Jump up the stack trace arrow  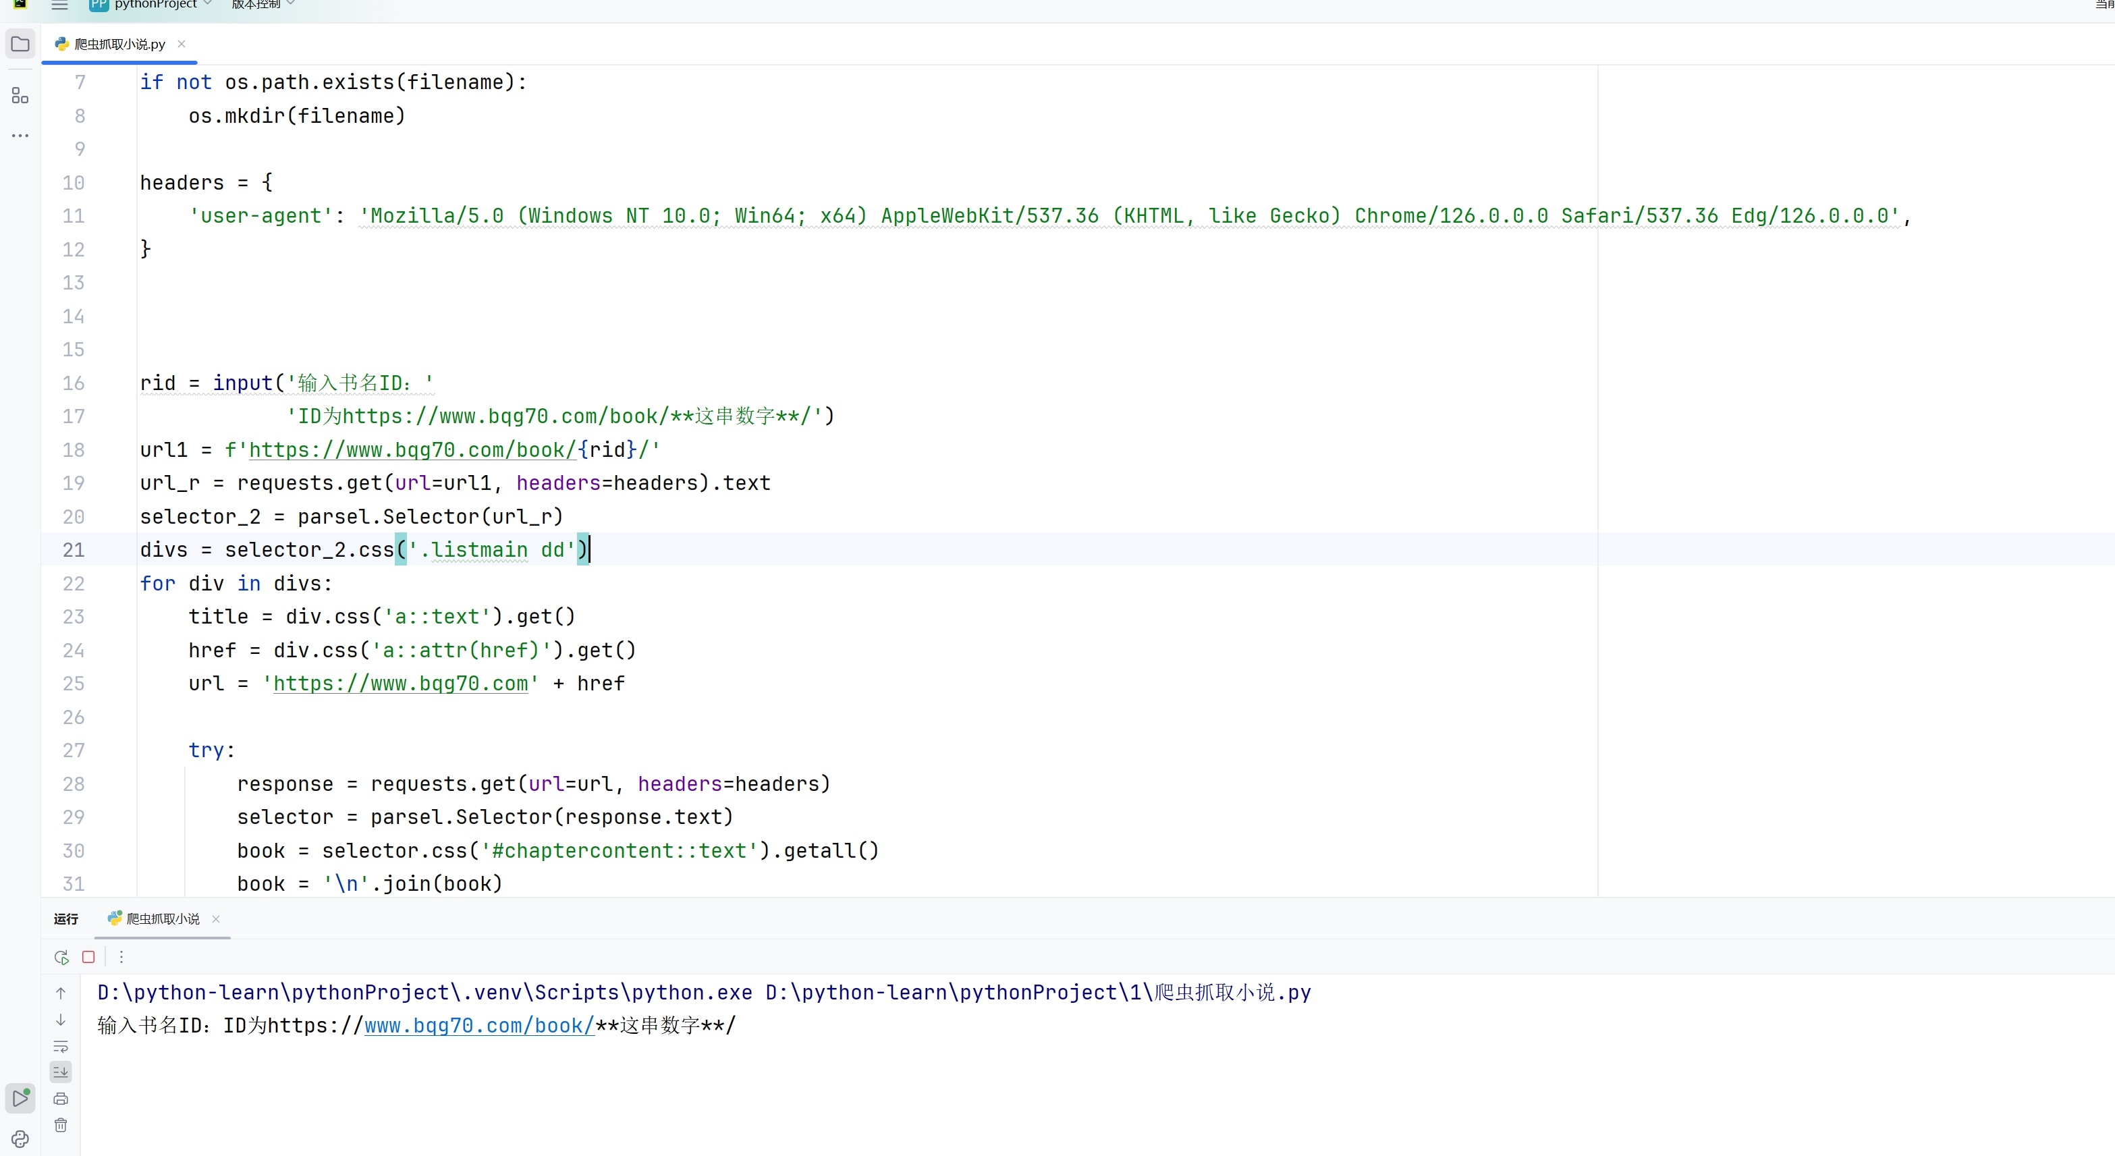tap(61, 993)
